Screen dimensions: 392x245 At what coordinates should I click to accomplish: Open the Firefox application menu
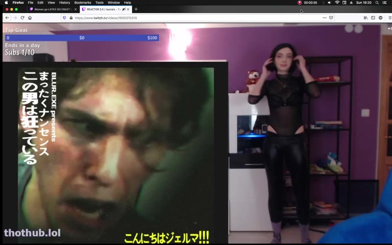18,3
